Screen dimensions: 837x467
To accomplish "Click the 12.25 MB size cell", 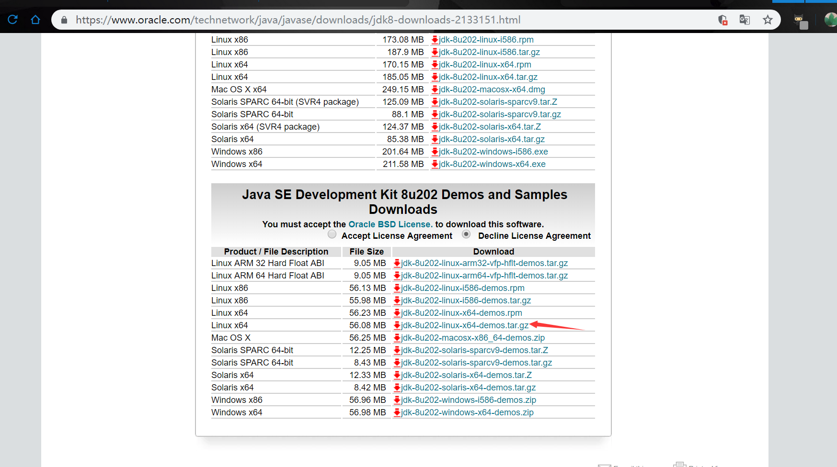I will pos(367,350).
